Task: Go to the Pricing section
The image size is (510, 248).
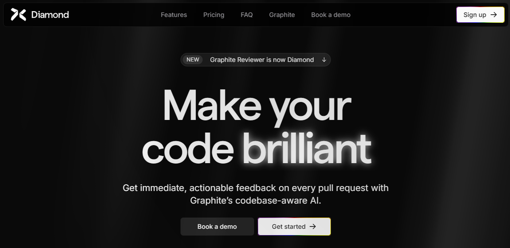Action: pos(214,15)
